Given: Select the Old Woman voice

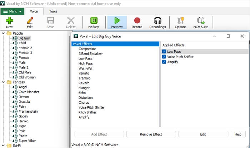Looking at the screenshot, I should (x=27, y=77).
